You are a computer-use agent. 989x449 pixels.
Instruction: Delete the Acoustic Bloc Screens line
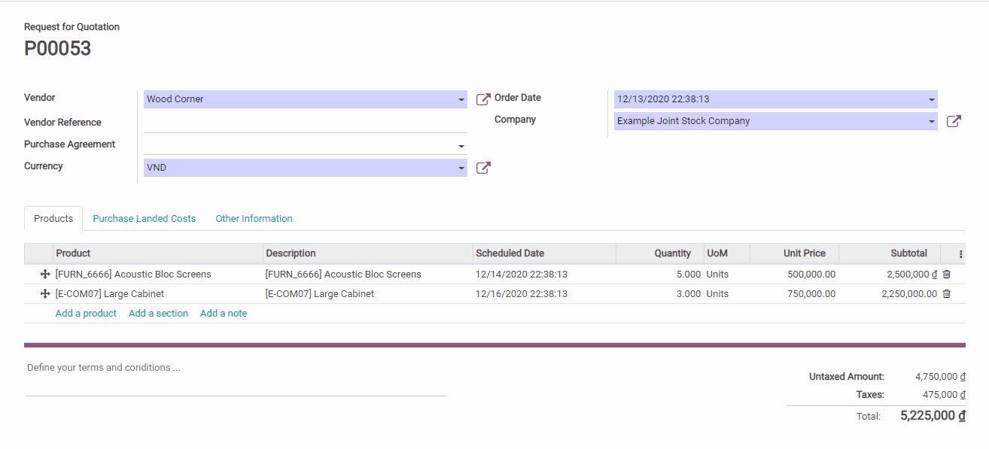click(x=947, y=275)
